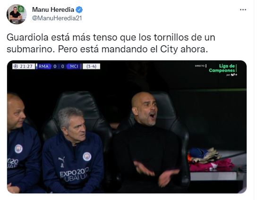Click the EXPO 2020 Dubai sponsor text
Viewport: 257px width, 200px height.
74,175
